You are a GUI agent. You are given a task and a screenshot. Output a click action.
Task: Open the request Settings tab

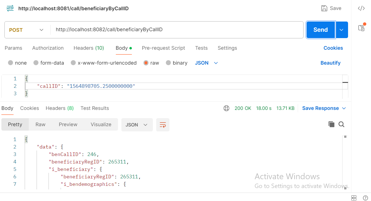tap(227, 48)
